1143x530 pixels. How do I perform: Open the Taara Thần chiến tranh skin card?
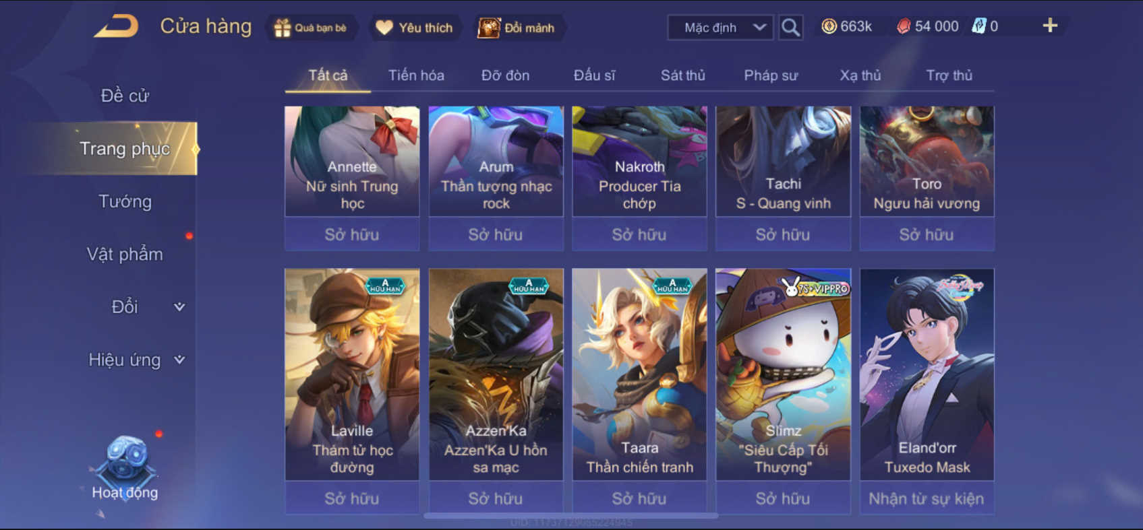point(639,374)
